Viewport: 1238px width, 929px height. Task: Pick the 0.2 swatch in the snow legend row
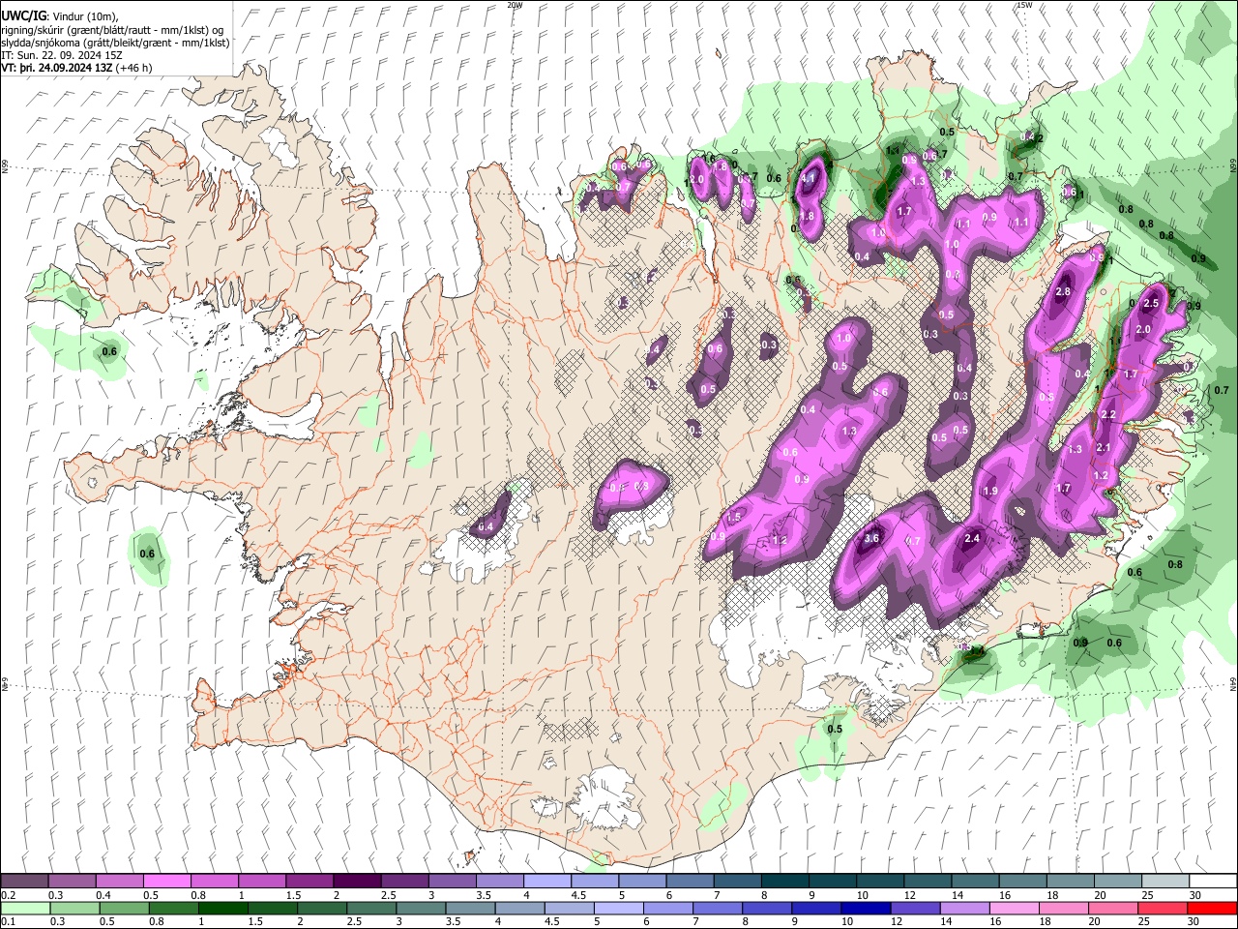pos(25,882)
